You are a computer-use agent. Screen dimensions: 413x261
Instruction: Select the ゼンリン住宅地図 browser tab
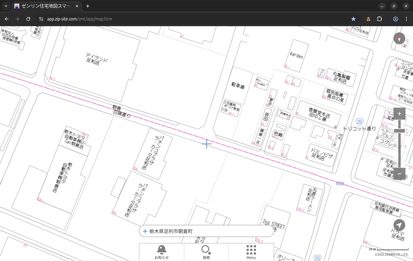click(x=45, y=6)
